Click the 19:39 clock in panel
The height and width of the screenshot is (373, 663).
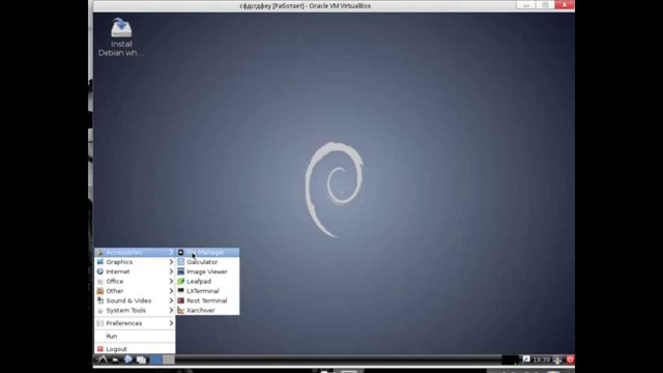tap(541, 360)
